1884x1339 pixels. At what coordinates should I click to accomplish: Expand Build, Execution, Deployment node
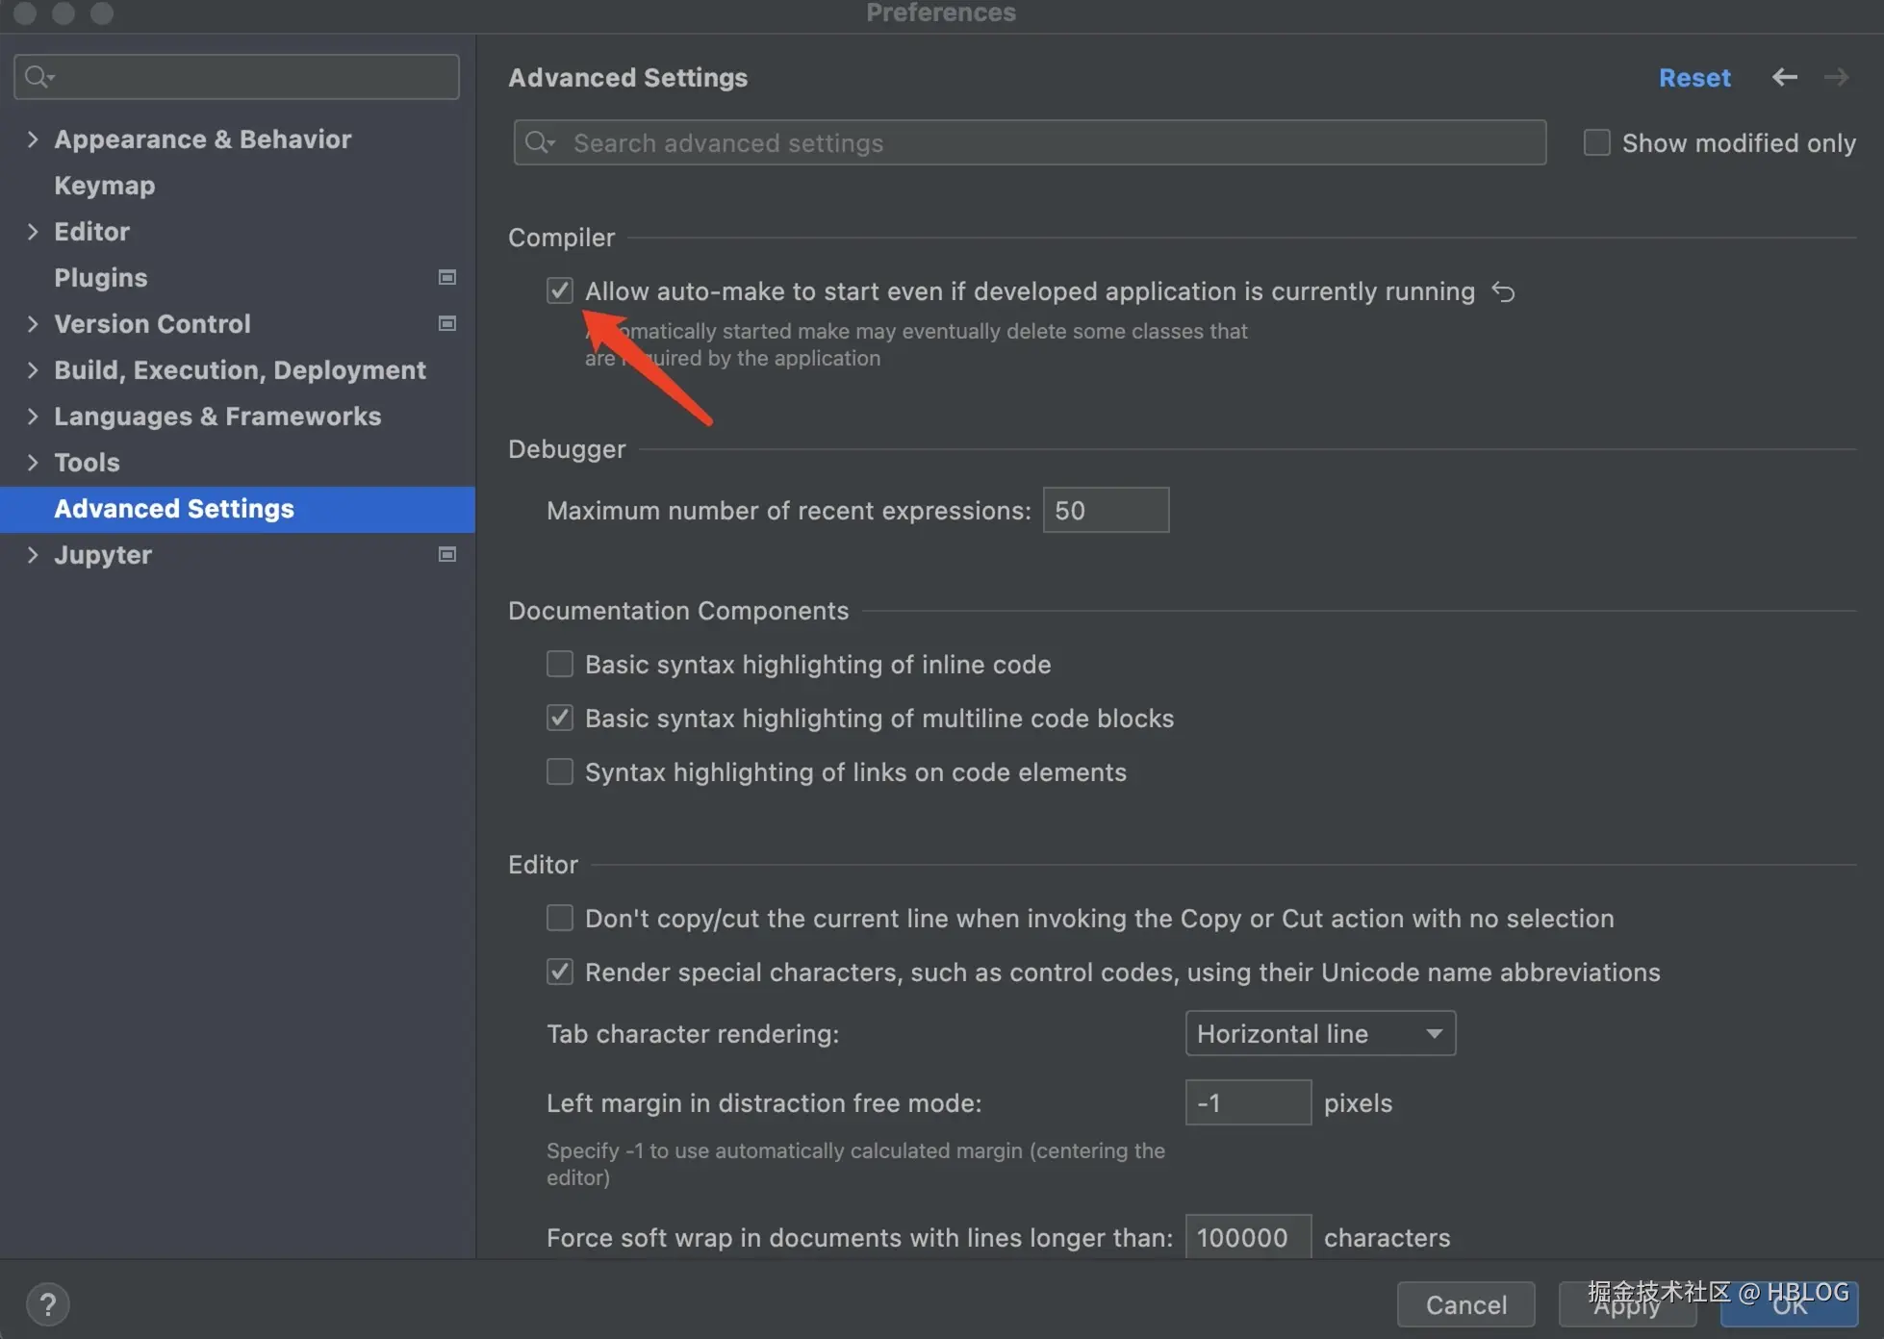pos(33,370)
